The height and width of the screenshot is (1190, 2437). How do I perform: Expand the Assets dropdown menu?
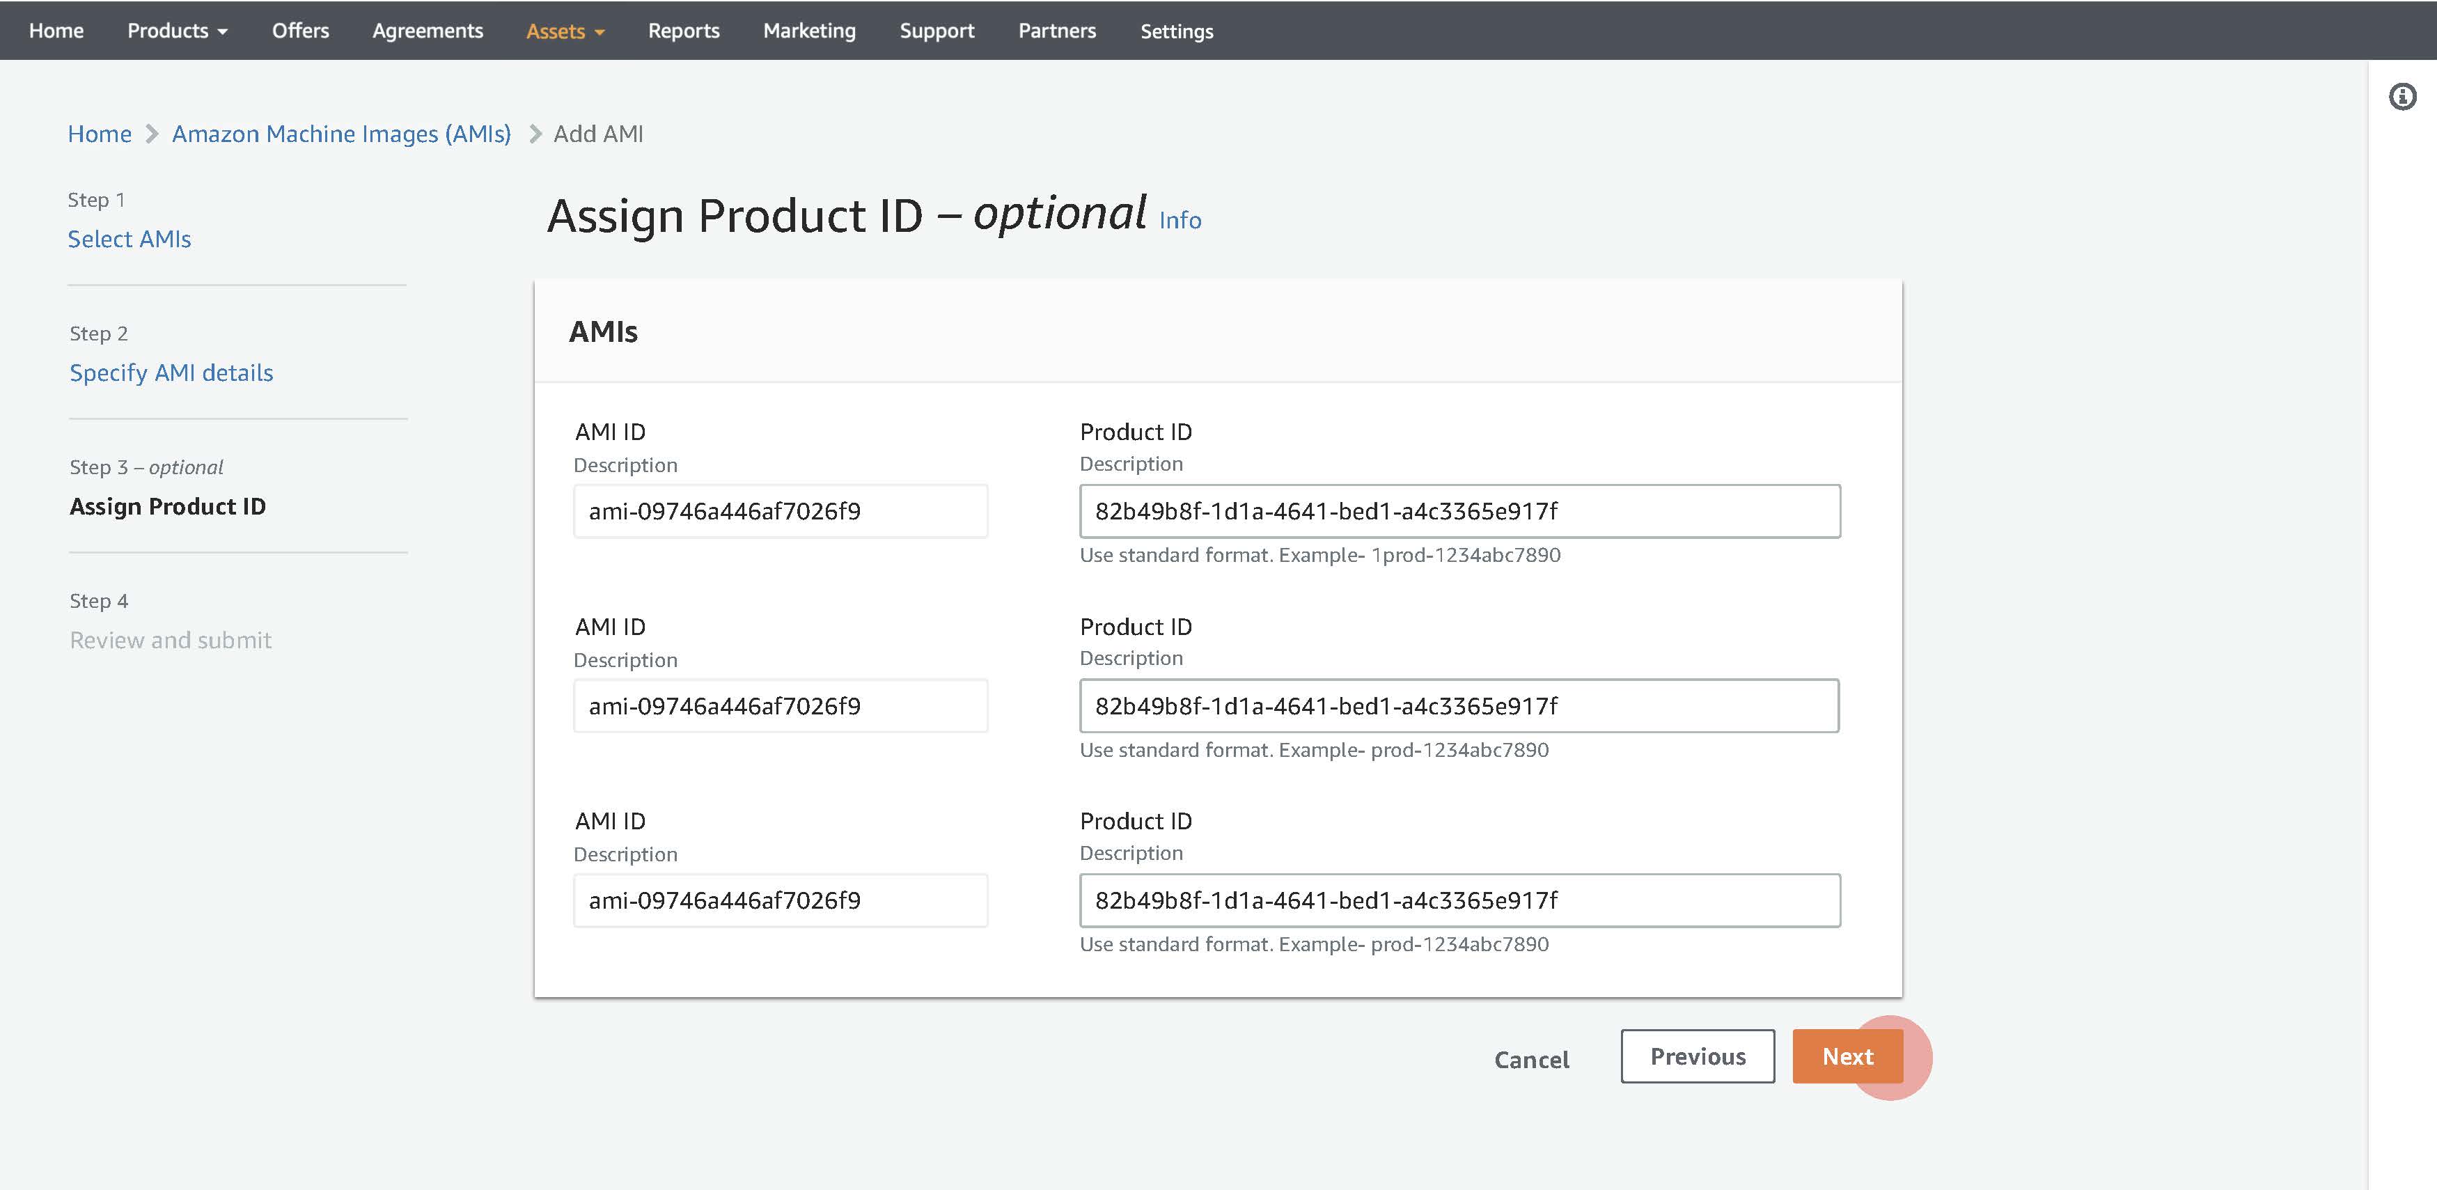click(565, 31)
